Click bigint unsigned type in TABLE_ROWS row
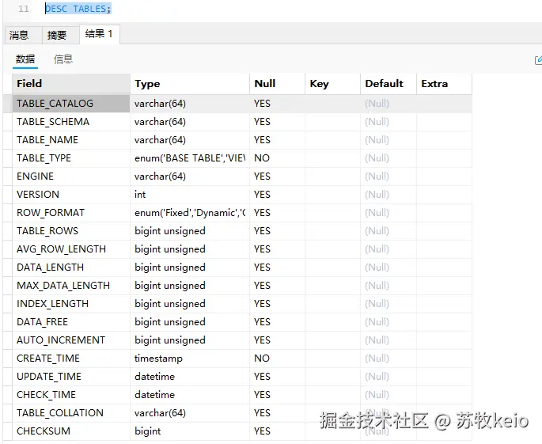 [x=190, y=231]
